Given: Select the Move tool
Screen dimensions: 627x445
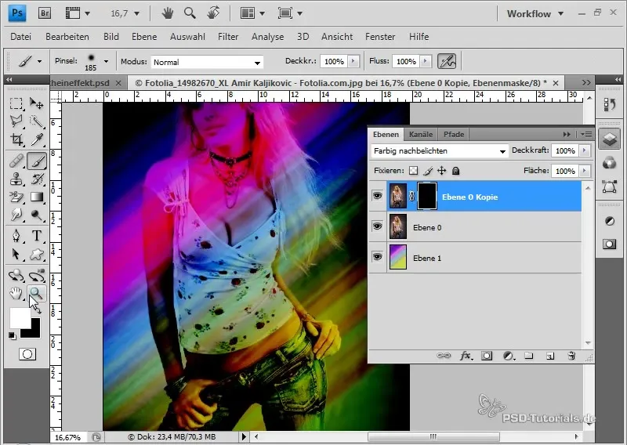Looking at the screenshot, I should [x=37, y=103].
